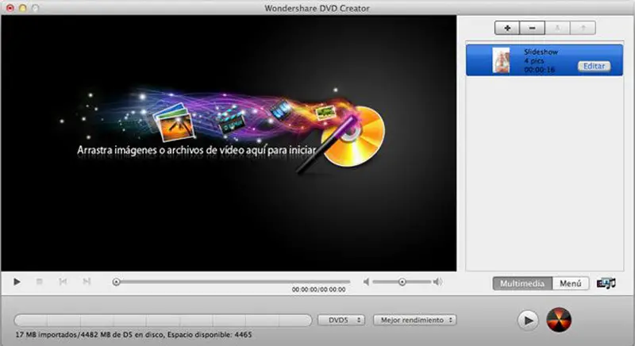The image size is (635, 346).
Task: Mute audio with small speaker icon
Action: tap(366, 282)
